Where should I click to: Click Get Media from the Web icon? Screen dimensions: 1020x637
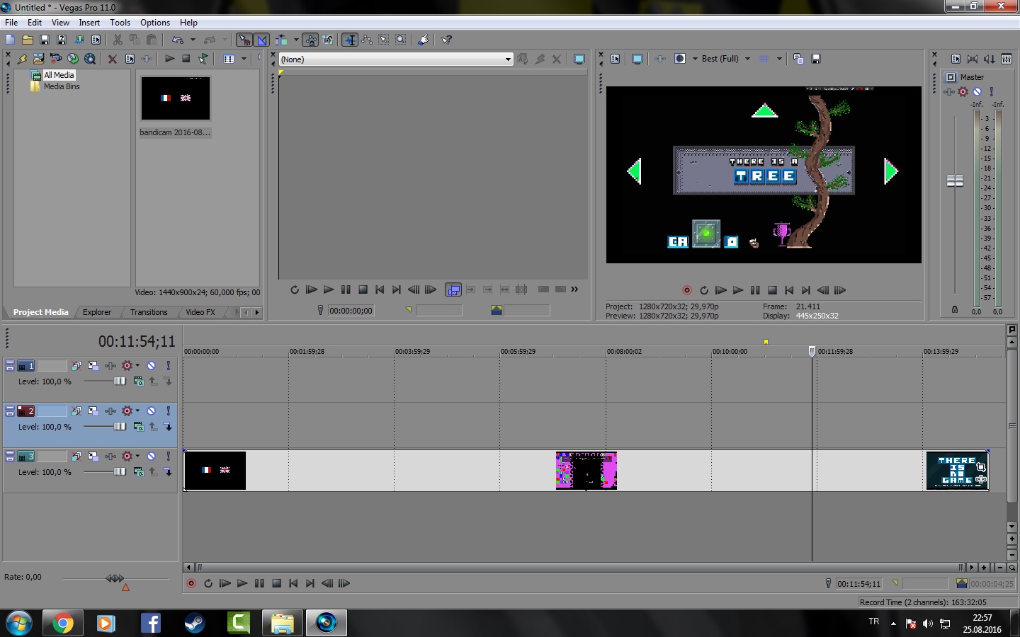90,59
